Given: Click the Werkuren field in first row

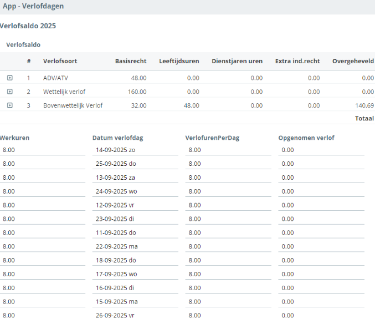Looking at the screenshot, I should click(43, 150).
